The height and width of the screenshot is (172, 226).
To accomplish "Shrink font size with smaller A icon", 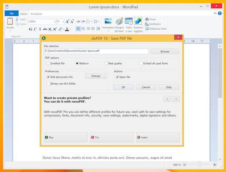I will coord(72,21).
